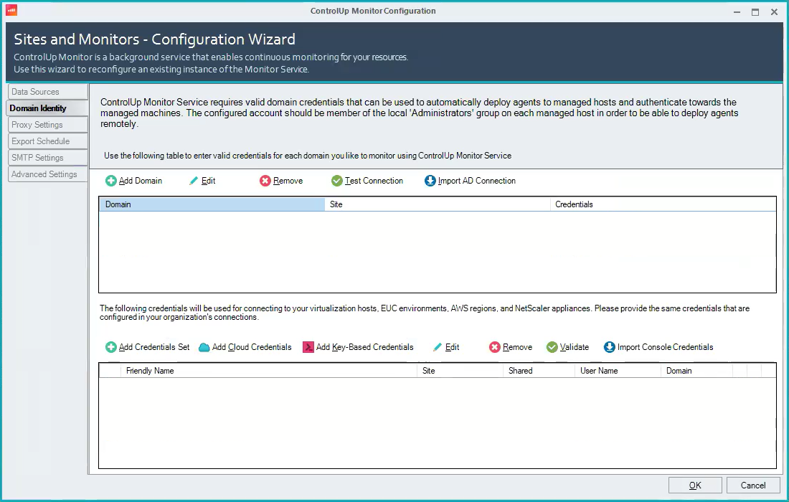Click the ControlUp app icon in title bar
This screenshot has height=502, width=789.
(x=11, y=10)
